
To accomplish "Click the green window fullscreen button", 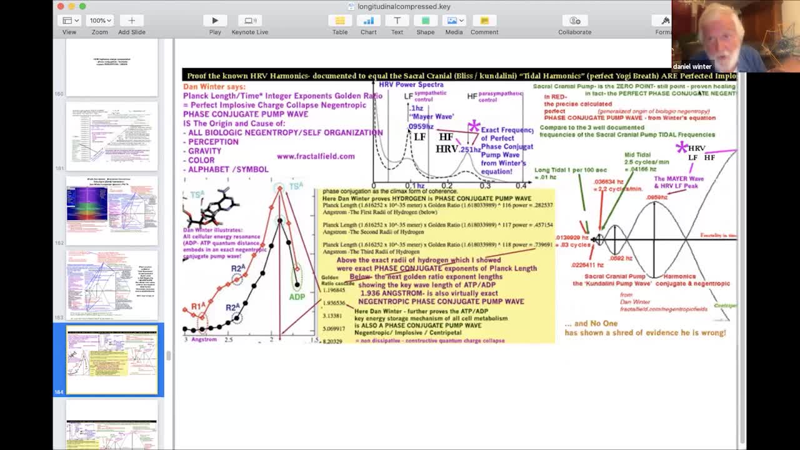I will [82, 6].
